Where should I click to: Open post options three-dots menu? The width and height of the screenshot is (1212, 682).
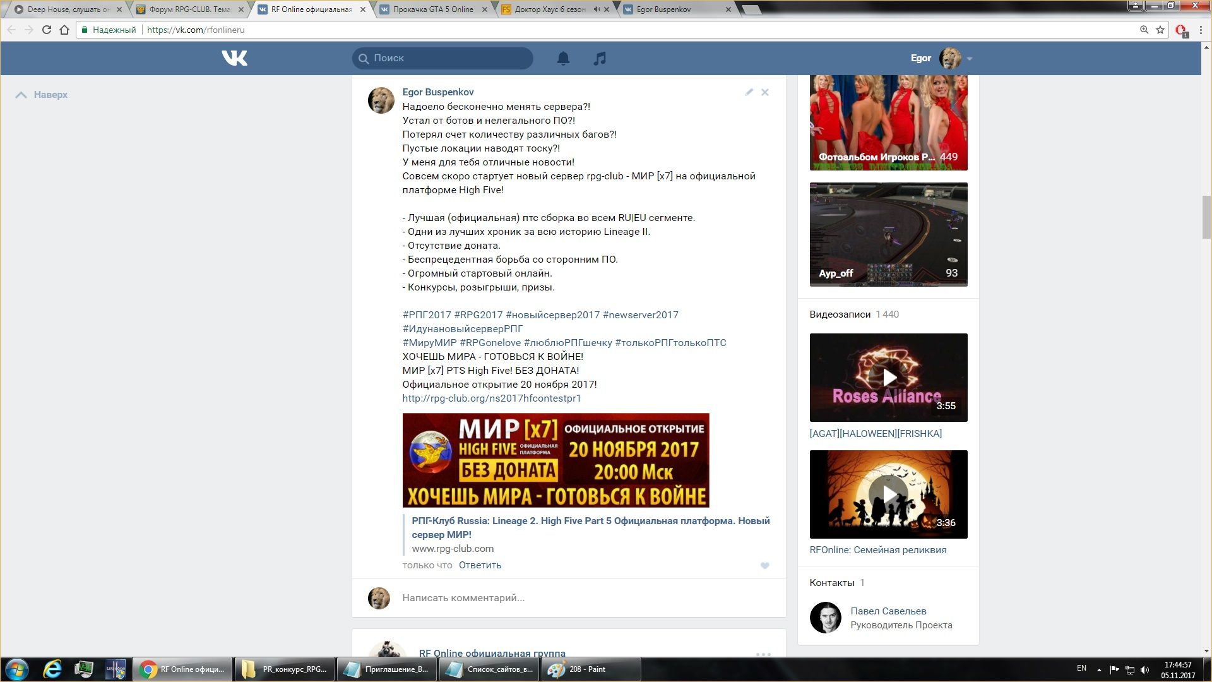pyautogui.click(x=763, y=654)
